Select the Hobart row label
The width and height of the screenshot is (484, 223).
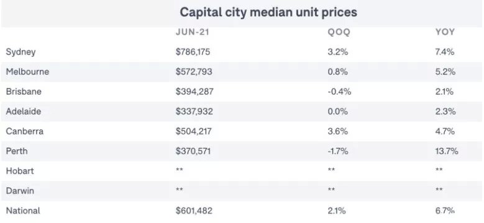point(20,171)
